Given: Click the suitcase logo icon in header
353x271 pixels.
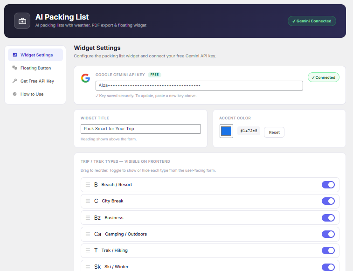Looking at the screenshot, I should click(22, 21).
